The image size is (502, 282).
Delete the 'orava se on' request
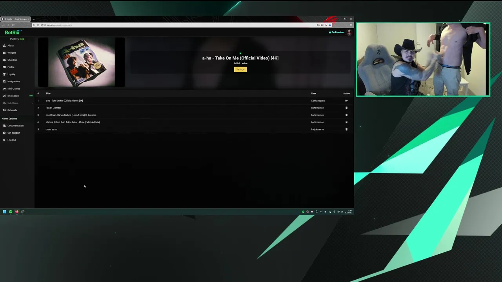point(346,129)
